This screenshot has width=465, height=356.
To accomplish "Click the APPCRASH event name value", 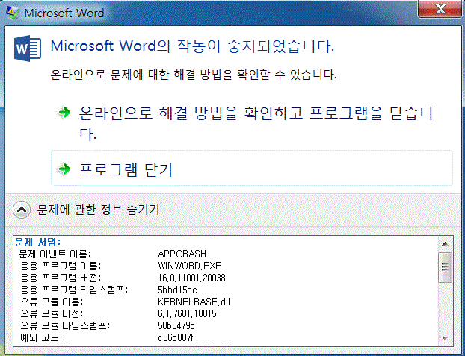I will tap(182, 254).
